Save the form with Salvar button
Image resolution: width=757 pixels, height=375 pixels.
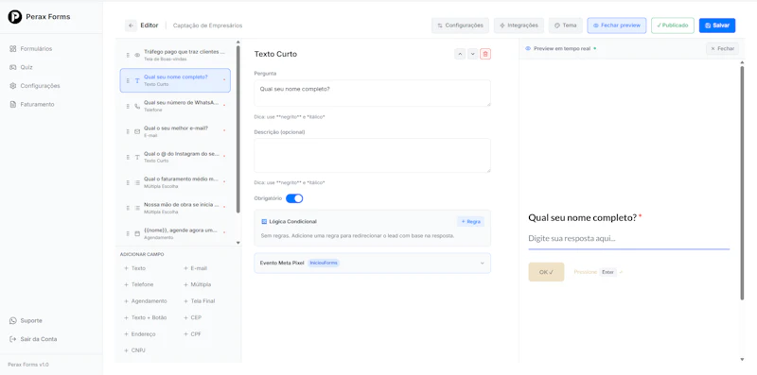(717, 26)
